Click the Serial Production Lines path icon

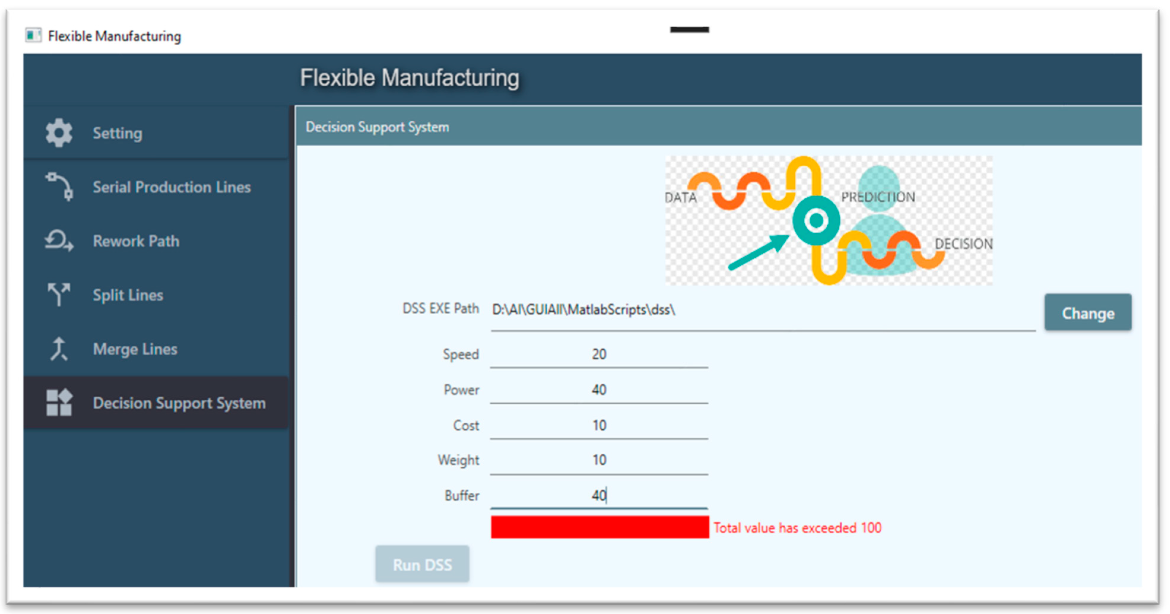pyautogui.click(x=60, y=186)
